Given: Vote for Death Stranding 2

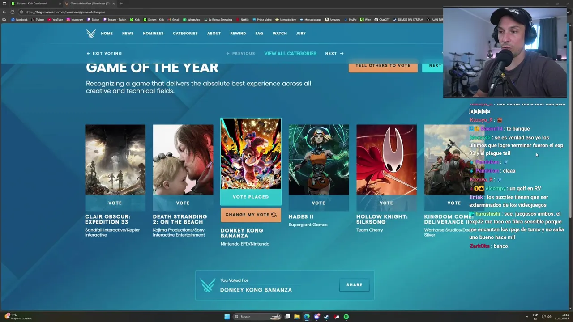Looking at the screenshot, I should pyautogui.click(x=183, y=203).
